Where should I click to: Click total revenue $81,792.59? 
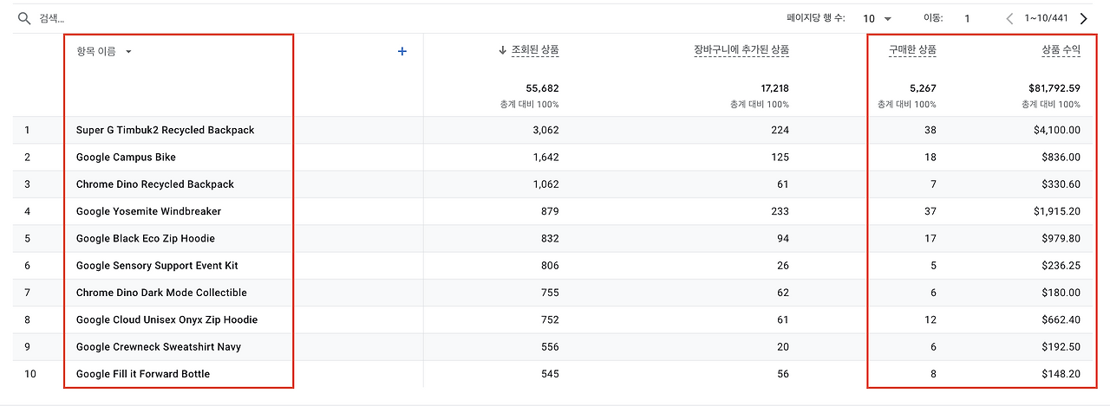(x=1054, y=88)
